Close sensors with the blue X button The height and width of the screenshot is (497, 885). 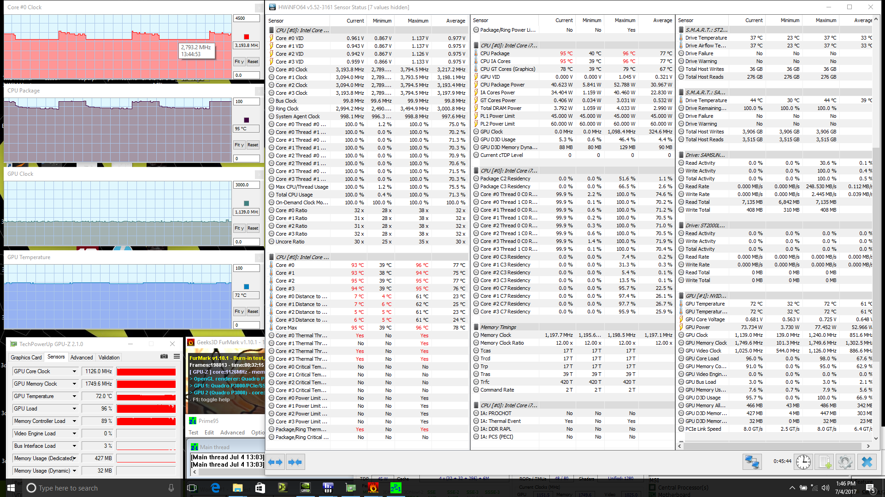click(867, 462)
